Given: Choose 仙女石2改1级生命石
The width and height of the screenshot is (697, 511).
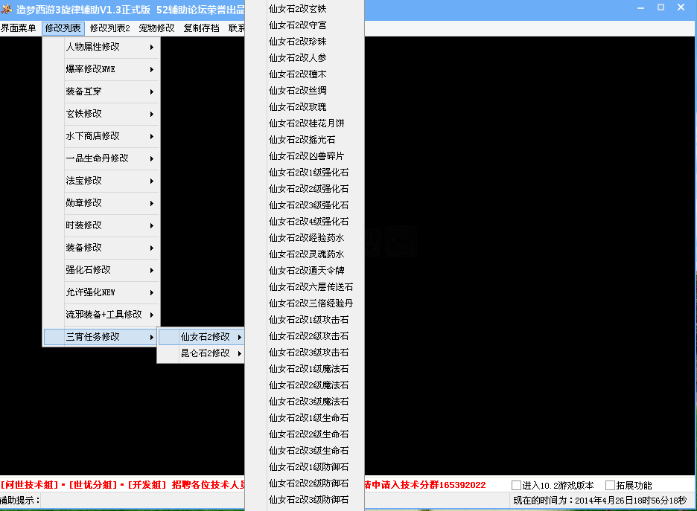Looking at the screenshot, I should tap(305, 418).
